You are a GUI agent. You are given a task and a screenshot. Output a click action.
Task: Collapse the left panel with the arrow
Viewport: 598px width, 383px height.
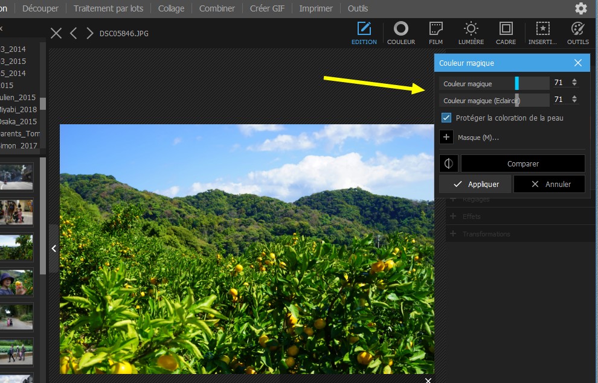(54, 248)
